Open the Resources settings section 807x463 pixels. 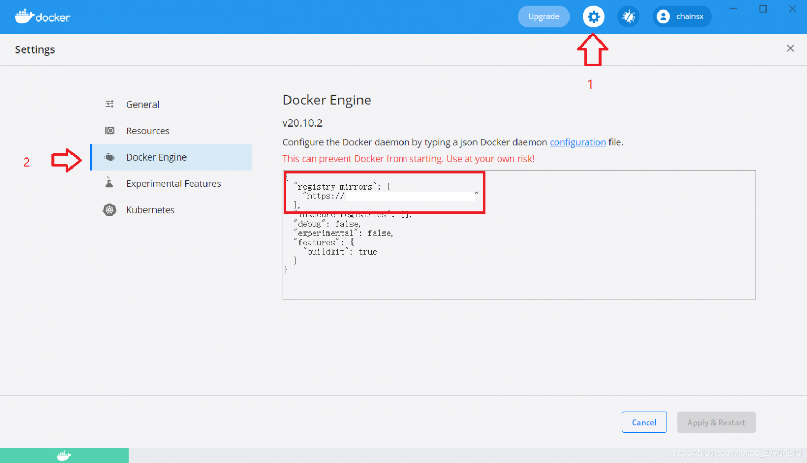(148, 130)
